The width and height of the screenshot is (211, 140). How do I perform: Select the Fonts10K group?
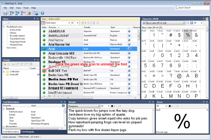pos(14,75)
